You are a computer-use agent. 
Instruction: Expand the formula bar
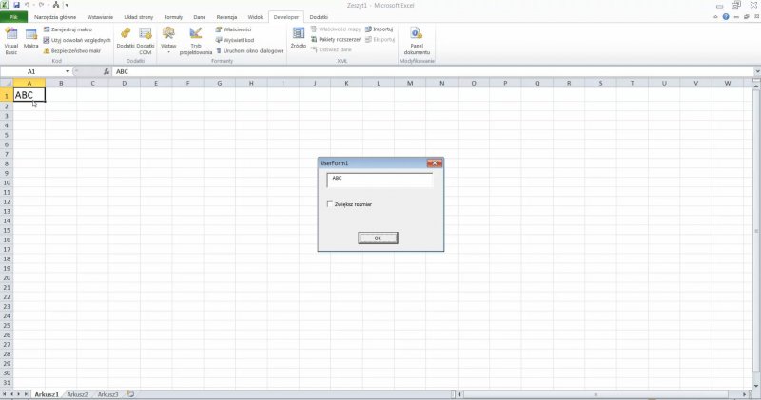coord(753,71)
